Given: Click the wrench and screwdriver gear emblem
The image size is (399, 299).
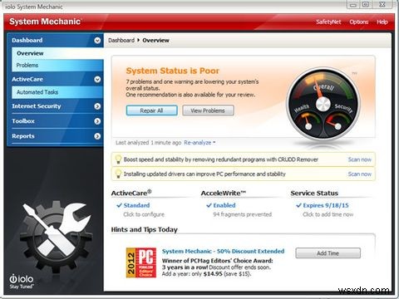Looking at the screenshot, I should [57, 236].
